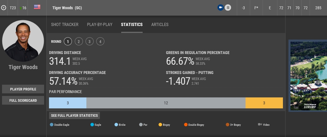
Task: Click the green position-change arrow icon
Action: (20, 8)
